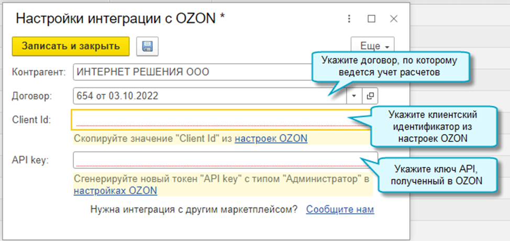The image size is (510, 241).
Task: Open the 'Еще' dropdown menu
Action: pos(372,46)
